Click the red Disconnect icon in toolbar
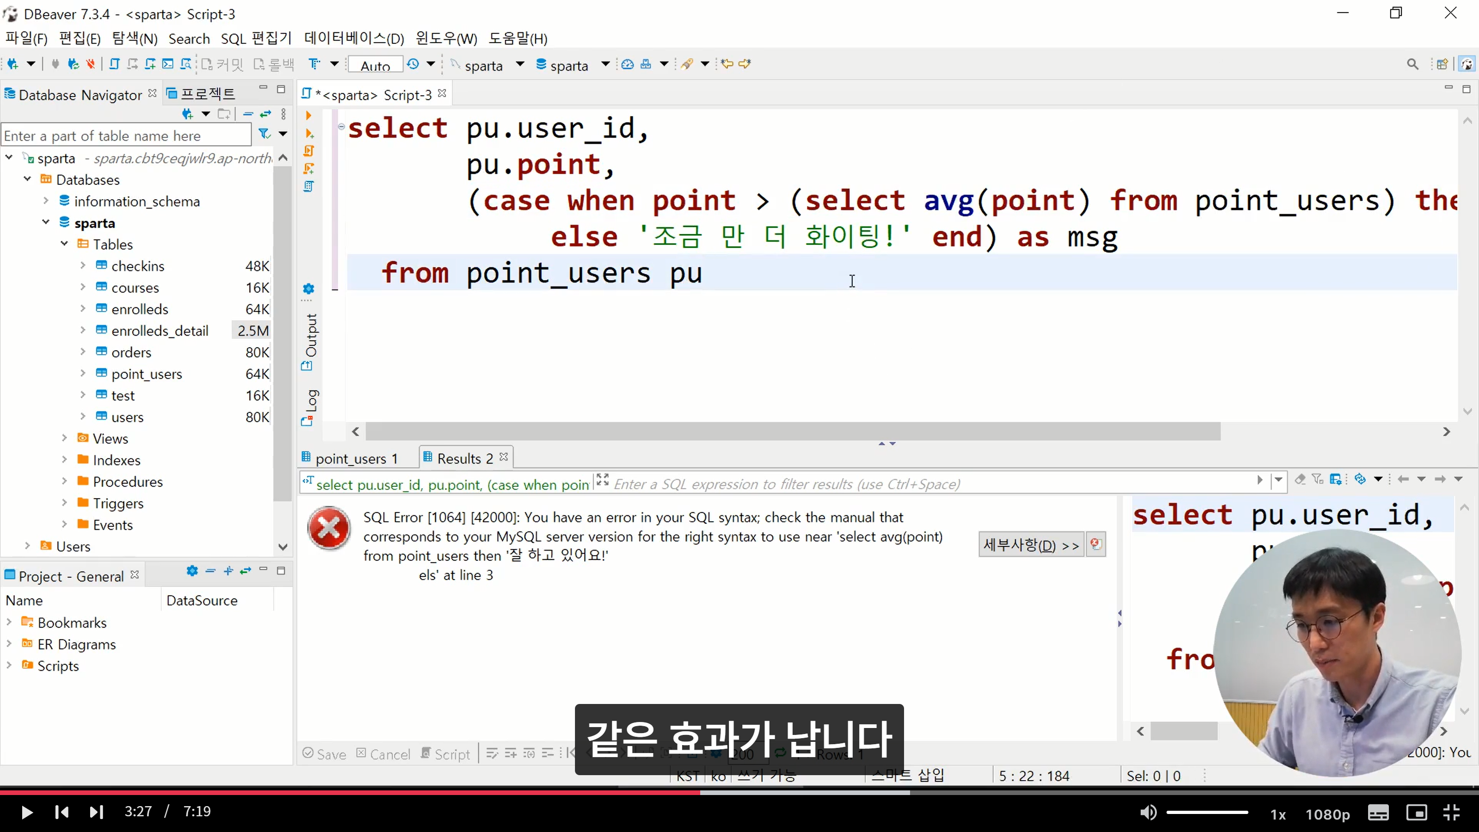This screenshot has width=1479, height=832. 91,64
